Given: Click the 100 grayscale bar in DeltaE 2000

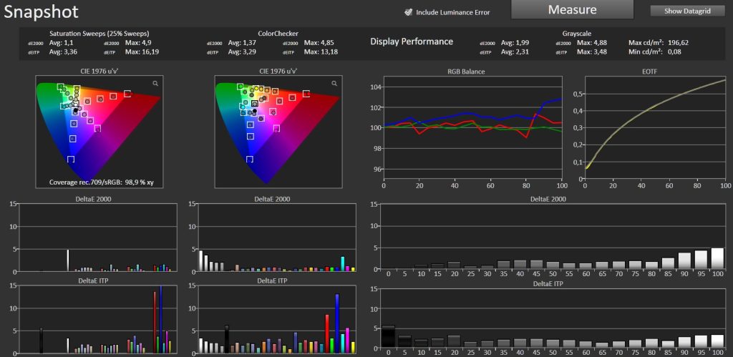Looking at the screenshot, I should click(x=717, y=258).
